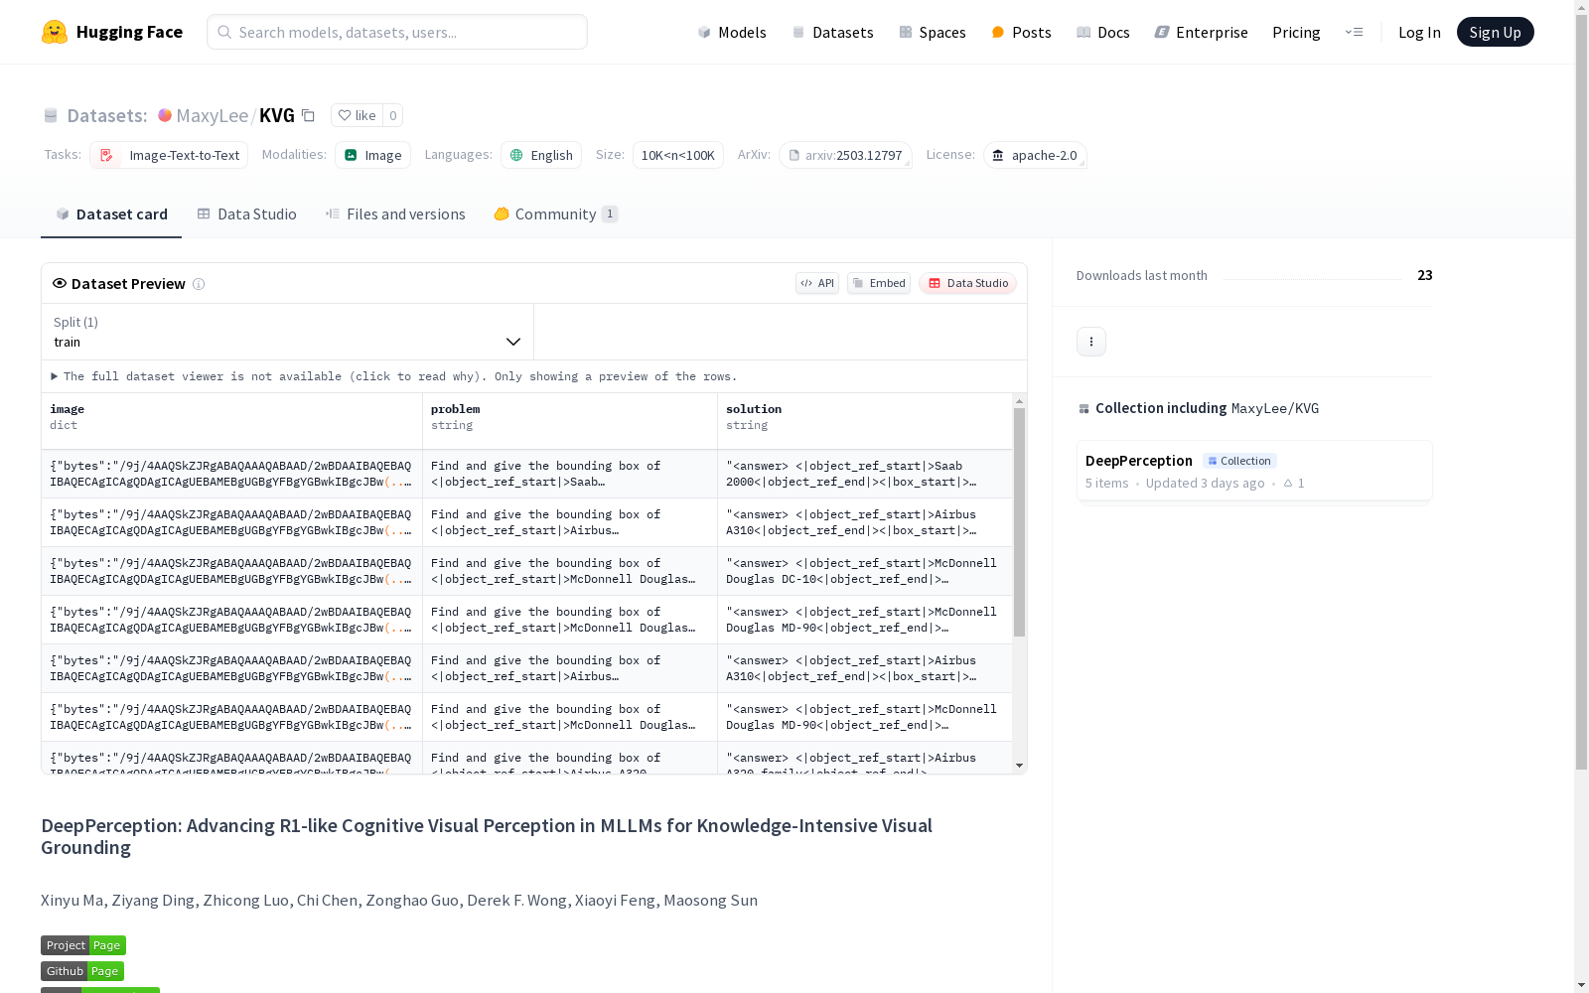Click the Image-Text-to-Text task tag
Screen dimensions: 1589x993
(169, 155)
